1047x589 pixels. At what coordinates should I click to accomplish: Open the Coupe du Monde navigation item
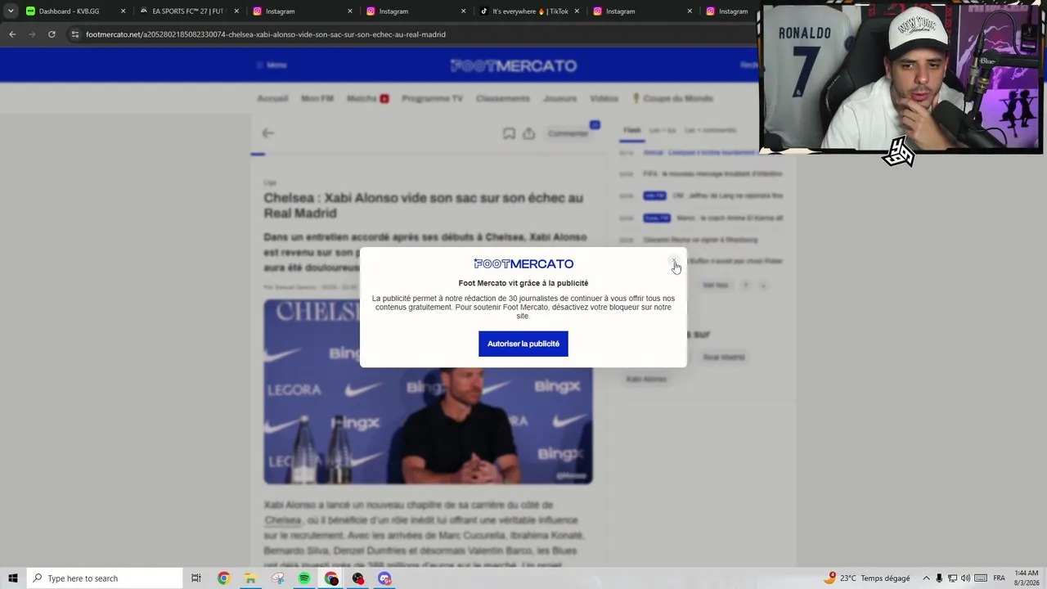(672, 98)
